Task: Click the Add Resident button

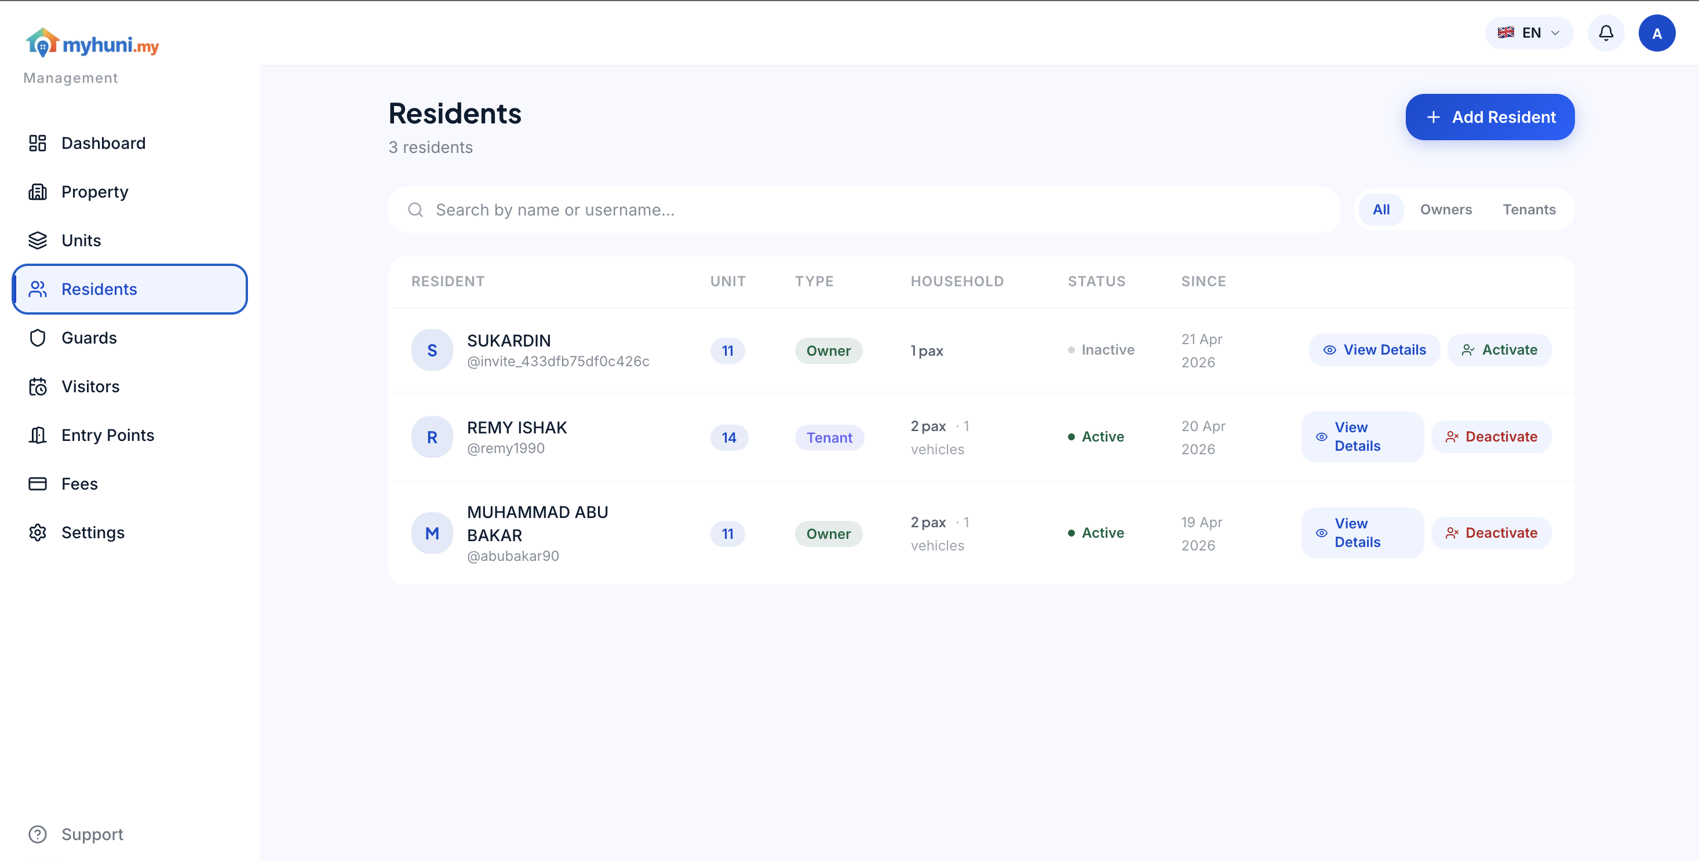Action: click(x=1490, y=116)
